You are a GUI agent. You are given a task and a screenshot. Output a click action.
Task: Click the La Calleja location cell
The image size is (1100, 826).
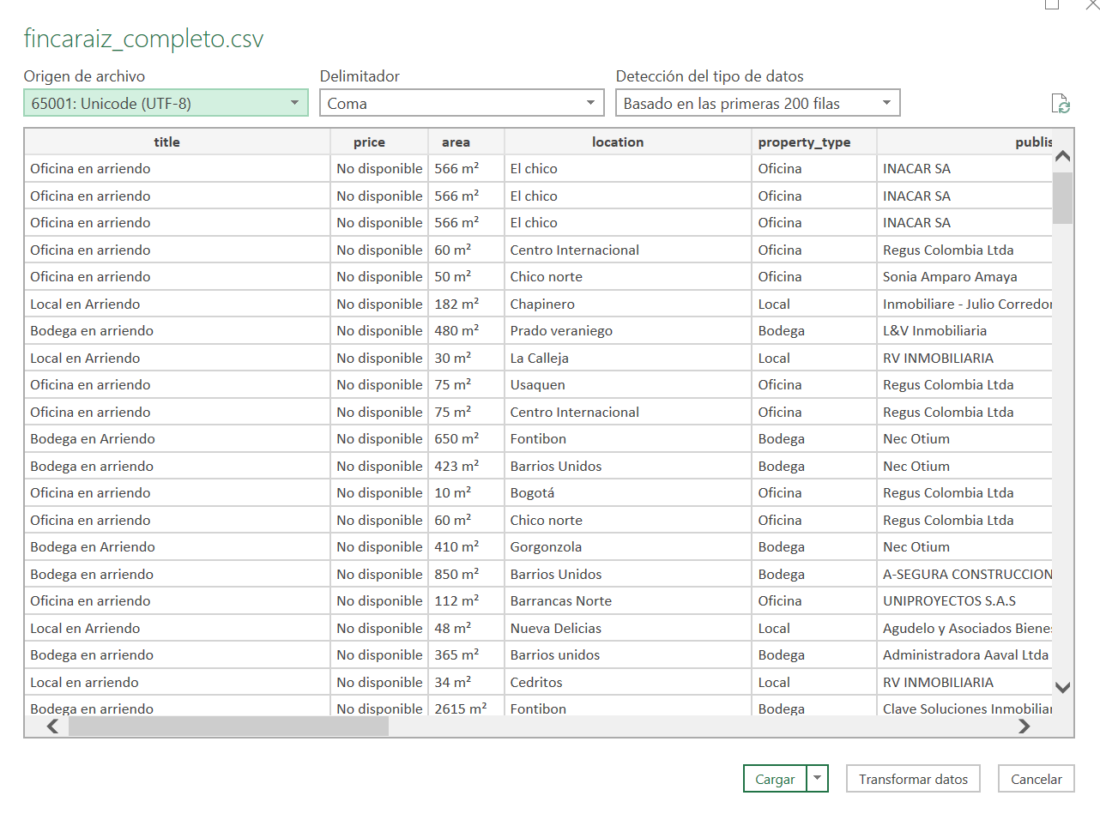point(627,358)
